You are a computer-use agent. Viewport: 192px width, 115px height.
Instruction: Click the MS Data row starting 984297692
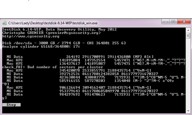pos(96,94)
